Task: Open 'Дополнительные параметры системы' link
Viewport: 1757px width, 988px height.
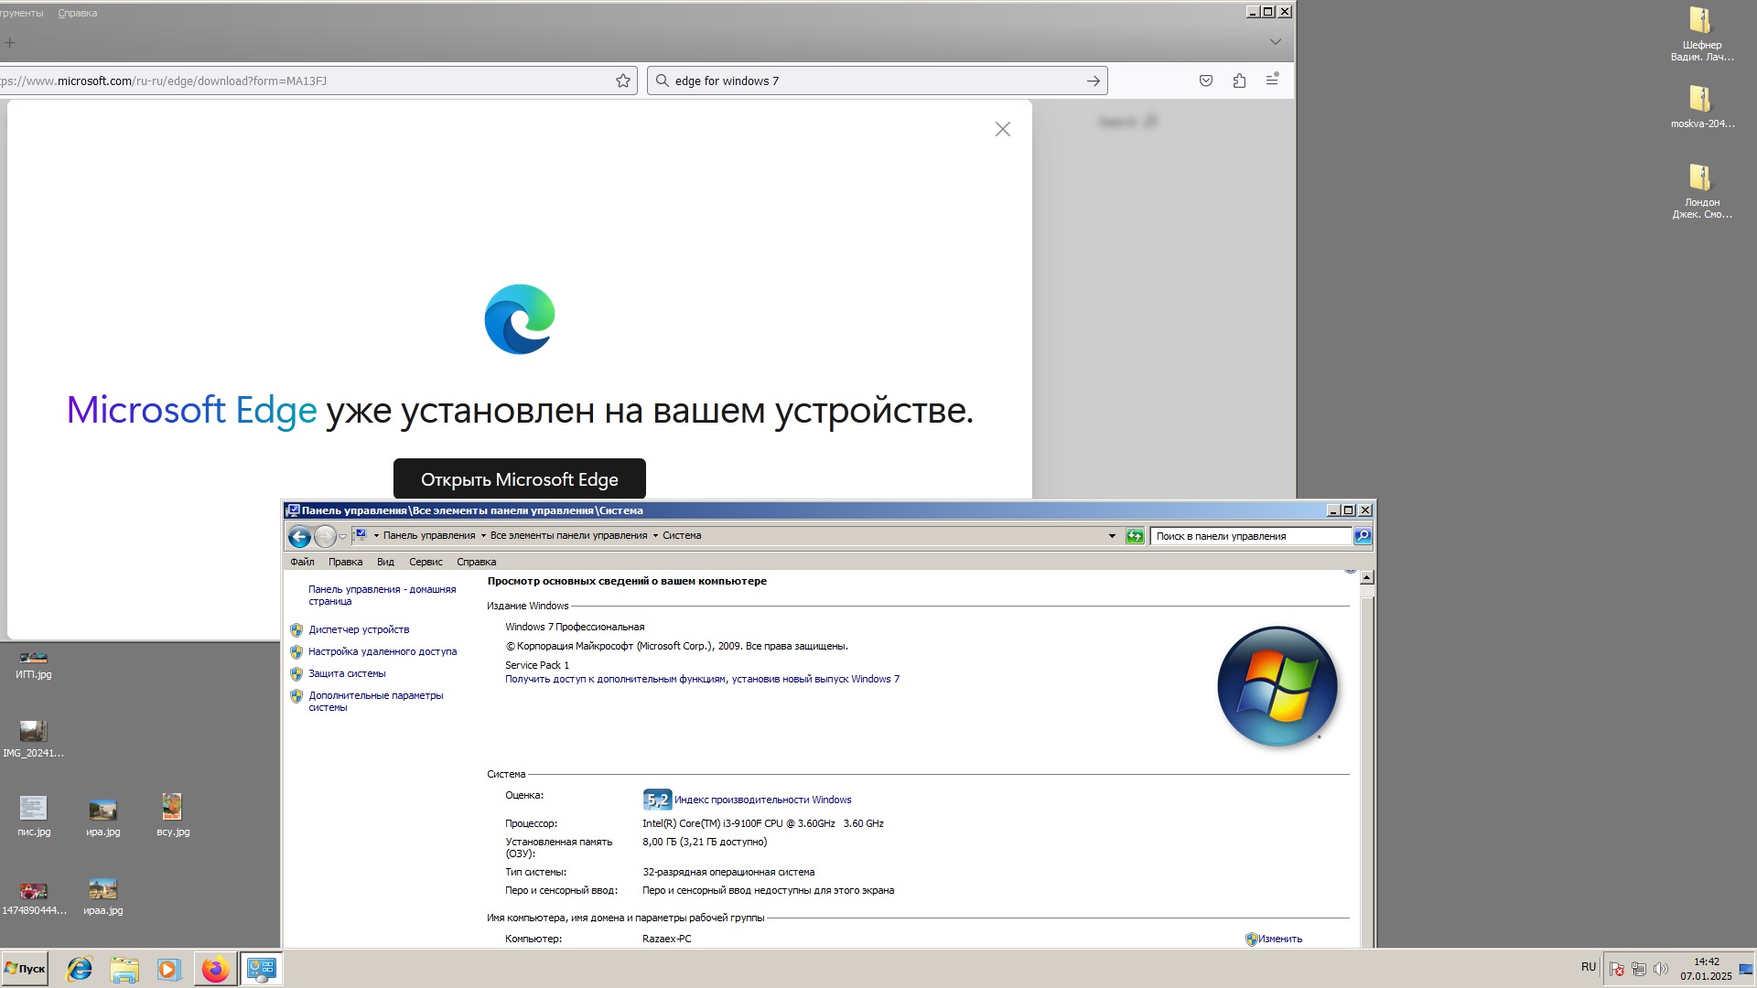Action: 375,702
